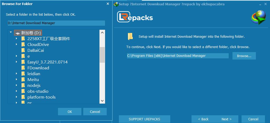Collapse the 新加卷 (D:) drive node
The height and width of the screenshot is (123, 270).
pos(11,32)
